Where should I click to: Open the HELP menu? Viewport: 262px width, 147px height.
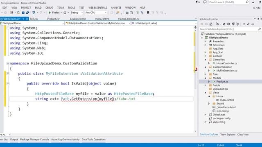coord(142,8)
